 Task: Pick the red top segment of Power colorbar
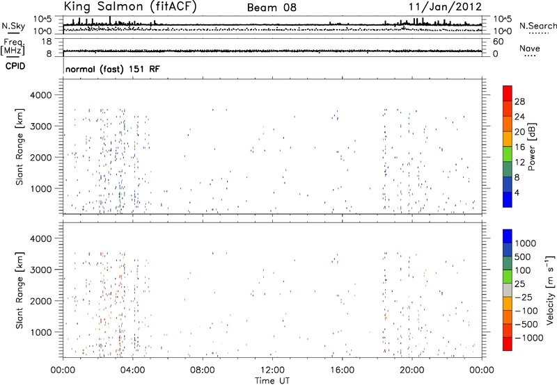pos(508,94)
